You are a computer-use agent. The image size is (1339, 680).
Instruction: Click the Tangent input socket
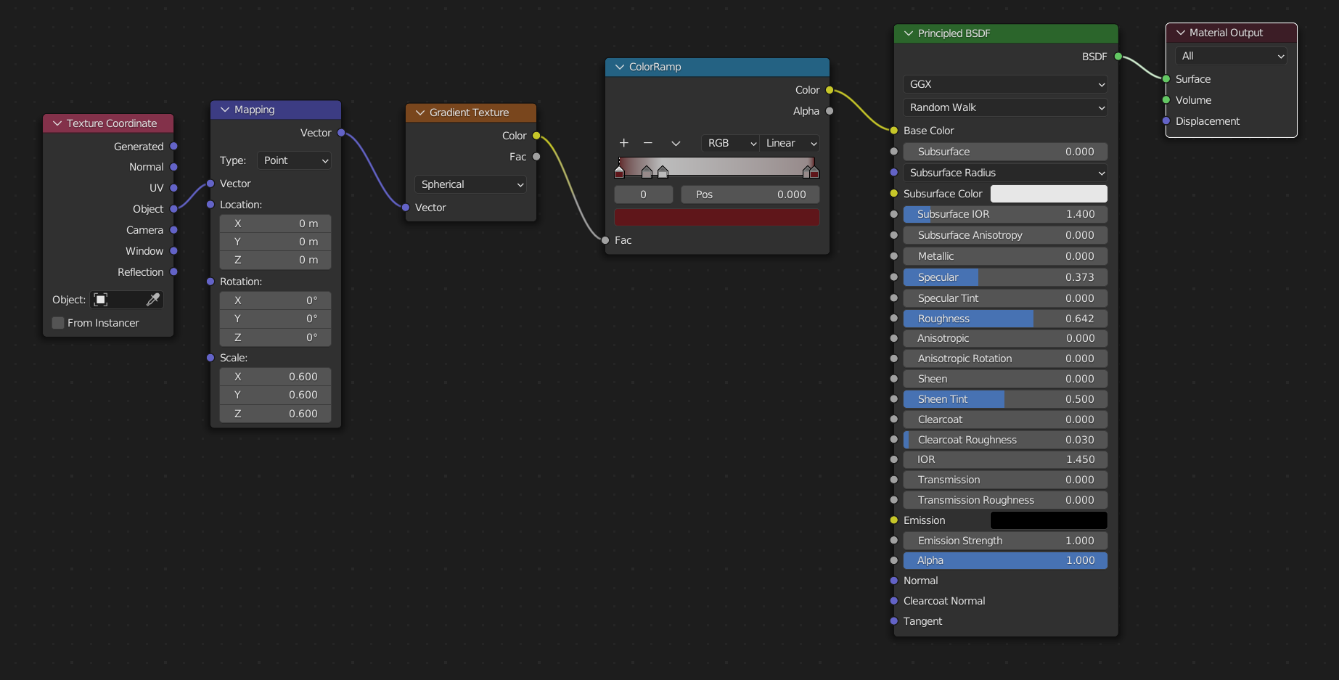pos(894,621)
